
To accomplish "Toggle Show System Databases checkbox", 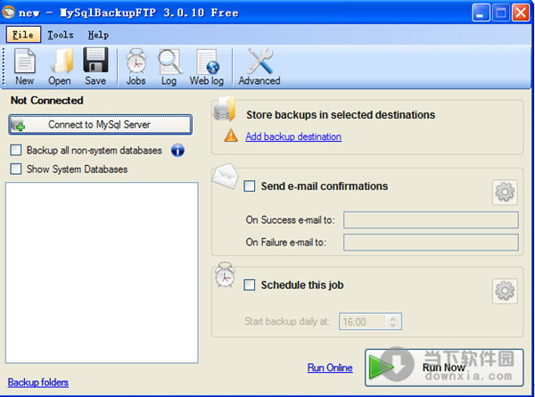I will (x=16, y=169).
